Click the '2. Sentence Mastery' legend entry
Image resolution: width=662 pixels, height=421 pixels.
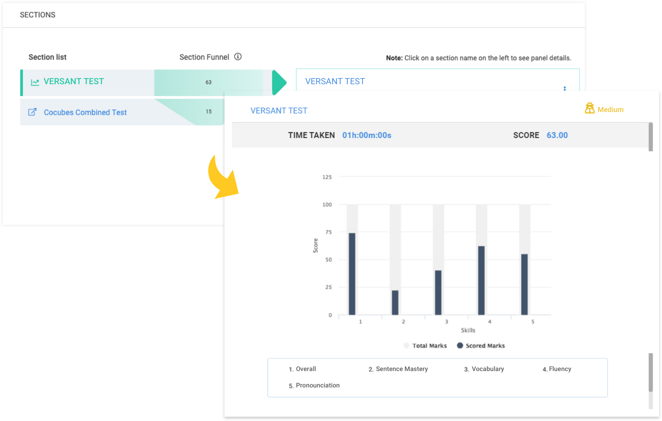[x=398, y=369]
